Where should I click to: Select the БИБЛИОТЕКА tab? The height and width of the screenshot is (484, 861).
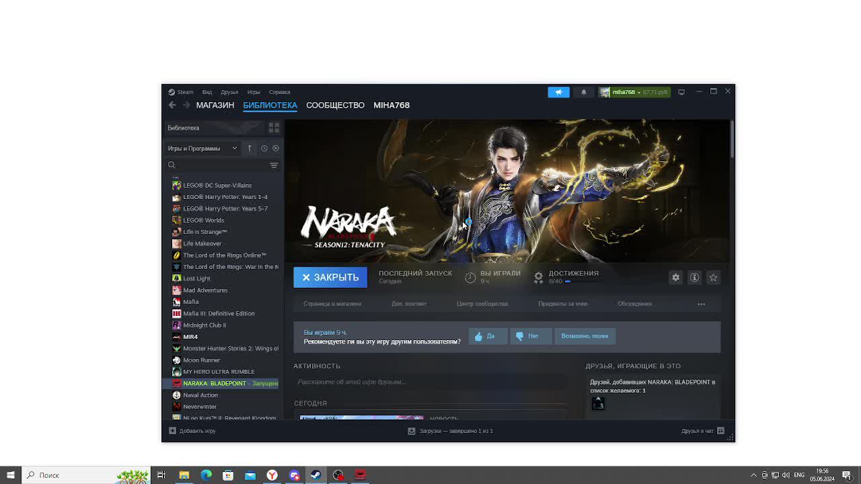pyautogui.click(x=270, y=105)
